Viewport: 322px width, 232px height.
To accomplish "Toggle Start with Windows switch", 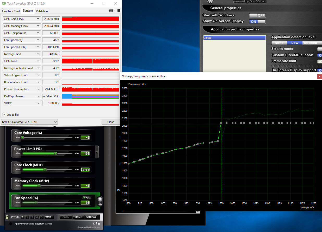I will click(x=257, y=15).
